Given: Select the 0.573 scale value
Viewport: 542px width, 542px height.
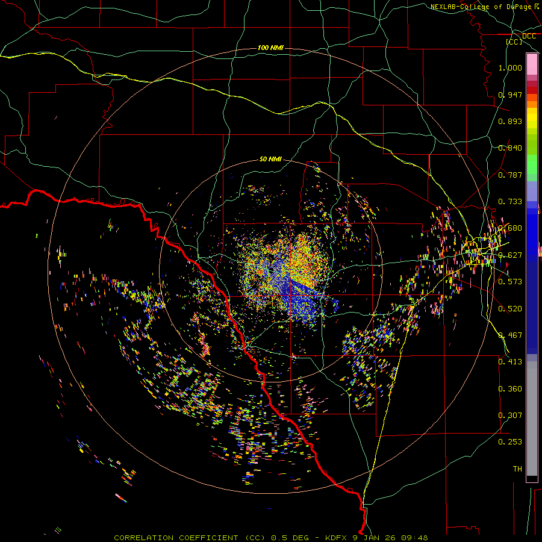Looking at the screenshot, I should point(510,282).
